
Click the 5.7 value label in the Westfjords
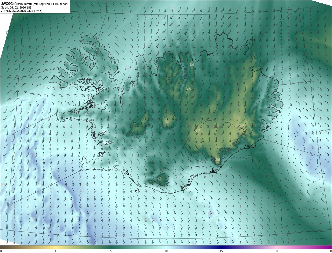pos(98,51)
